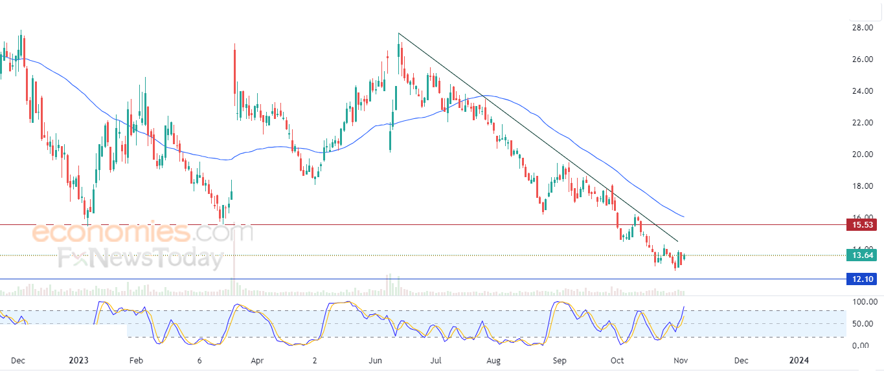Select the 18.00 price axis label
Screen dimensions: 884x375
click(x=862, y=186)
